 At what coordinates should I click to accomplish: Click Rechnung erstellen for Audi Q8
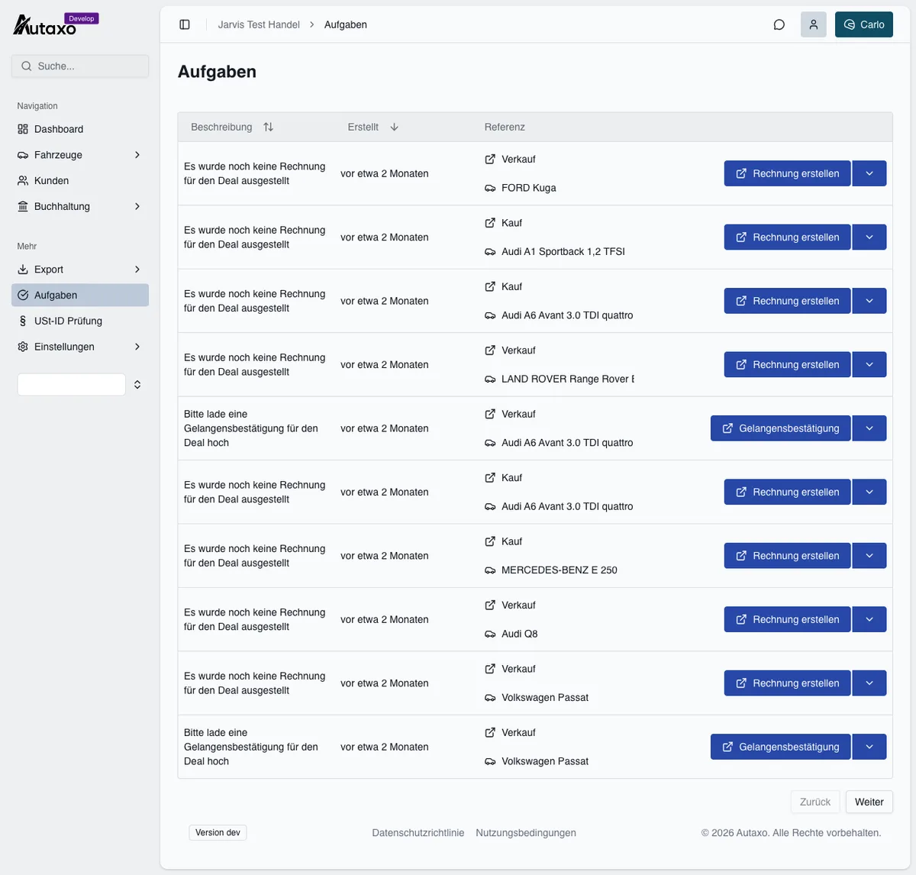point(787,619)
